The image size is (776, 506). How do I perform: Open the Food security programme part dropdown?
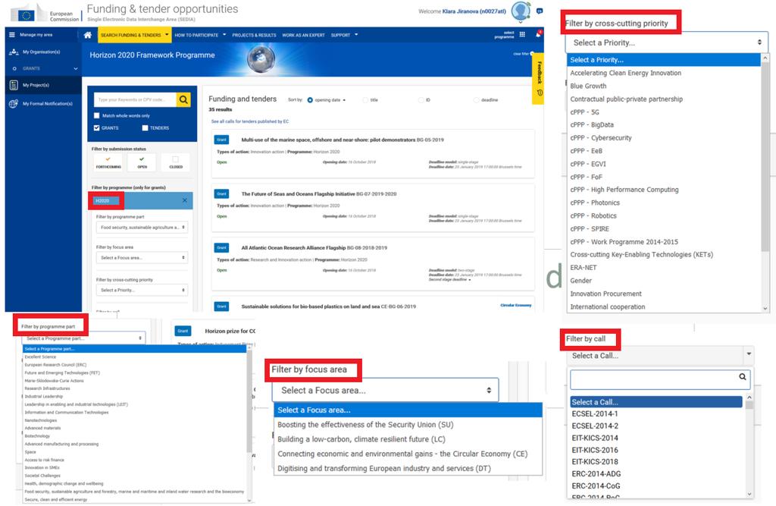pyautogui.click(x=142, y=228)
